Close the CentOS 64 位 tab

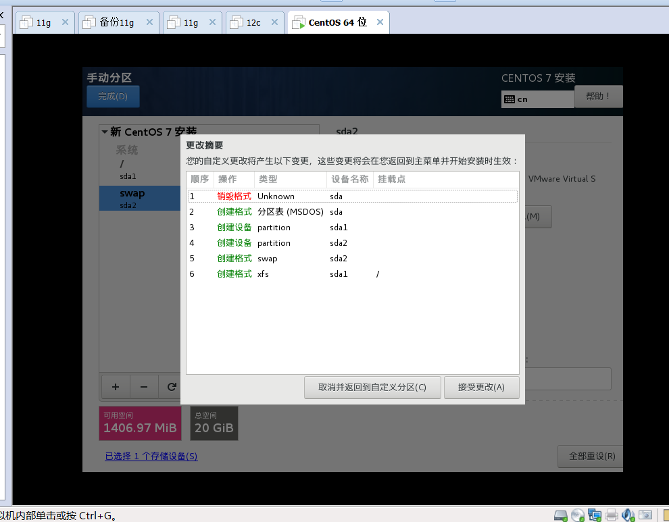380,22
